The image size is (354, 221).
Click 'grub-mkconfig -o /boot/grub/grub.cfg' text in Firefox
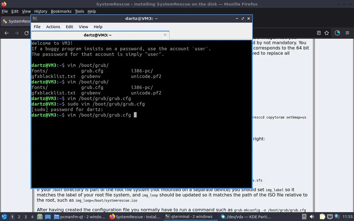click(270, 210)
